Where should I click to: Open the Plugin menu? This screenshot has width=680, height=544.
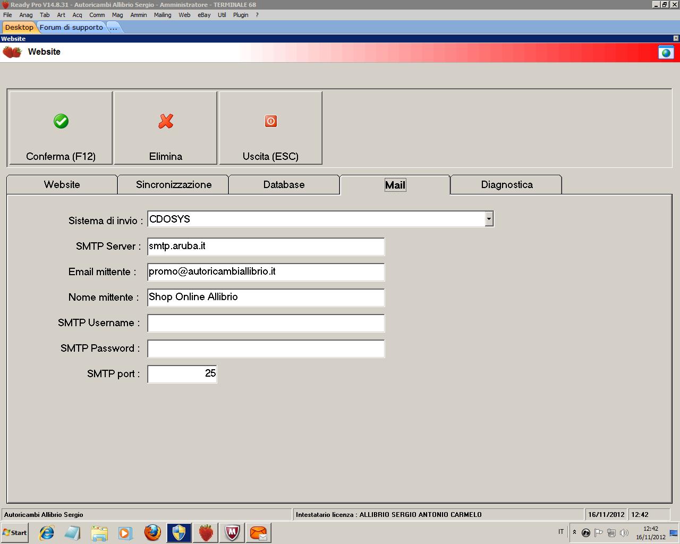(241, 15)
